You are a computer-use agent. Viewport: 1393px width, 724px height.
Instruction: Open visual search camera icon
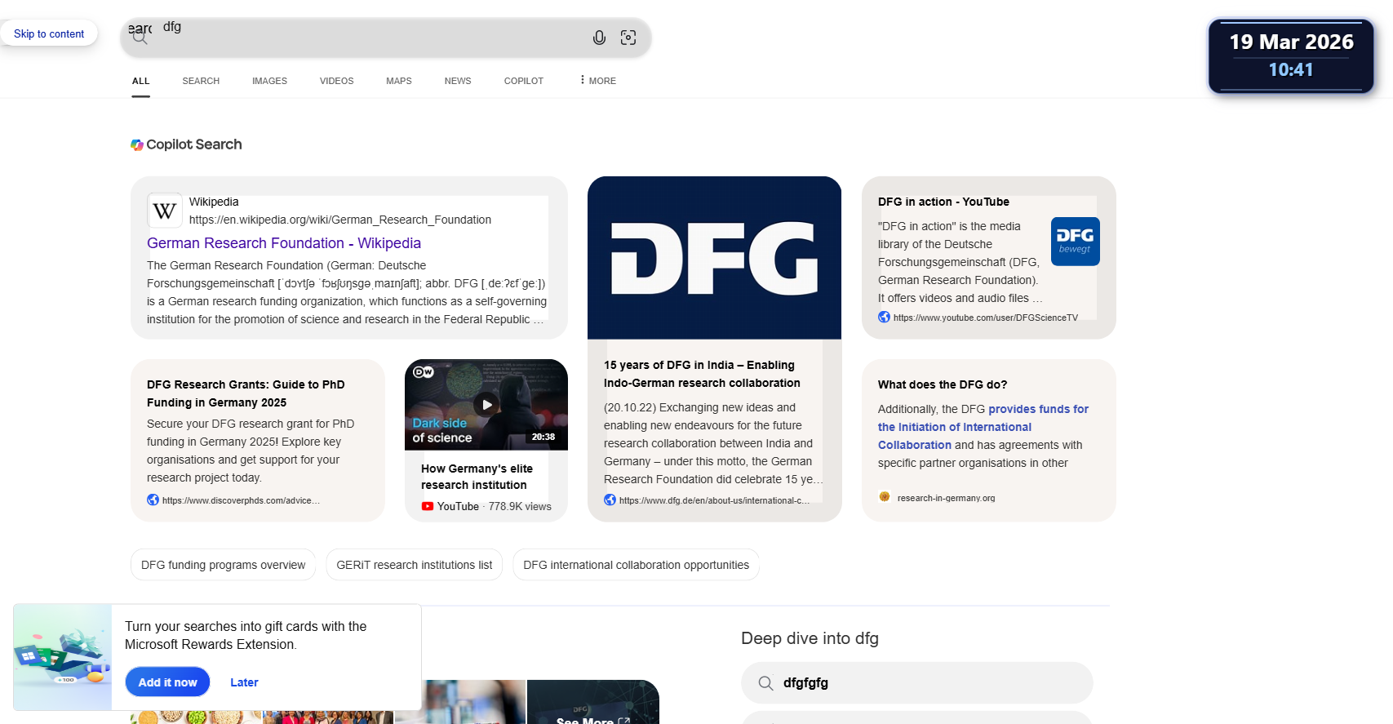[628, 38]
